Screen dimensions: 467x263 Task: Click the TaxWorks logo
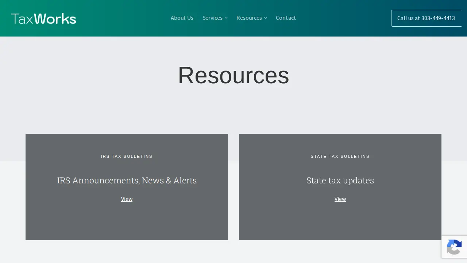tap(43, 18)
